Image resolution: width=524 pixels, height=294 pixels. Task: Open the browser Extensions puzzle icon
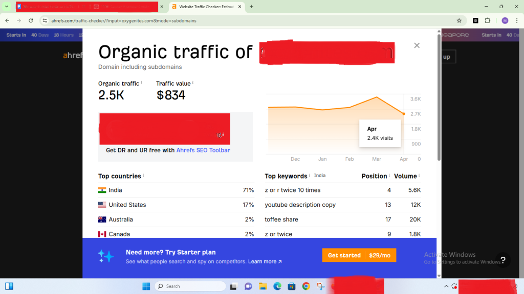[487, 20]
